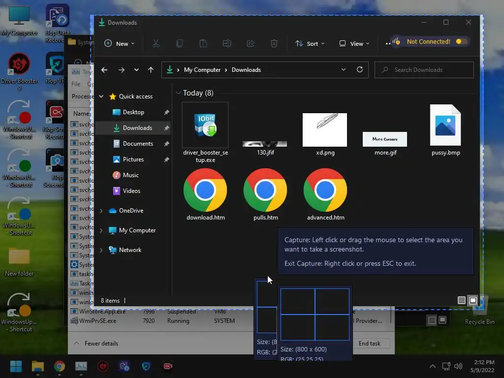The height and width of the screenshot is (378, 504).
Task: Go up one folder level
Action: point(151,70)
